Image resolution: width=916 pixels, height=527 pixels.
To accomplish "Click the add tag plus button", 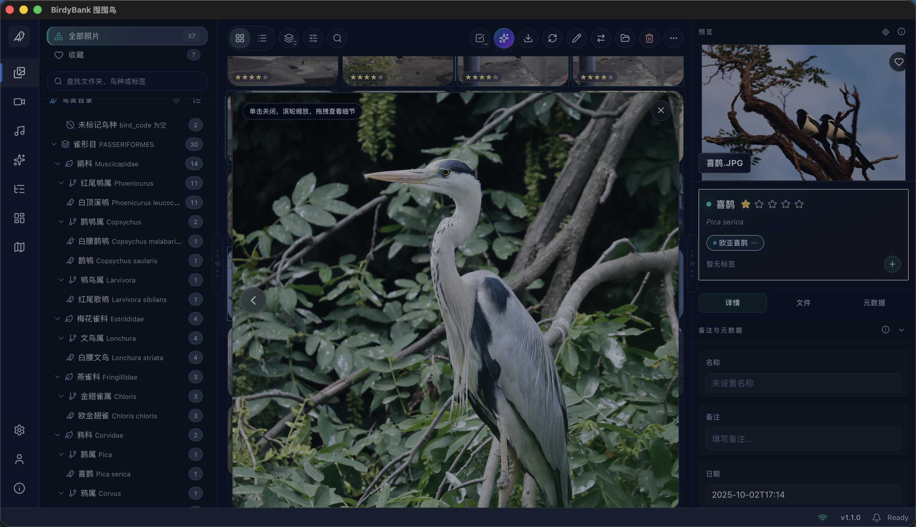I will (x=892, y=264).
